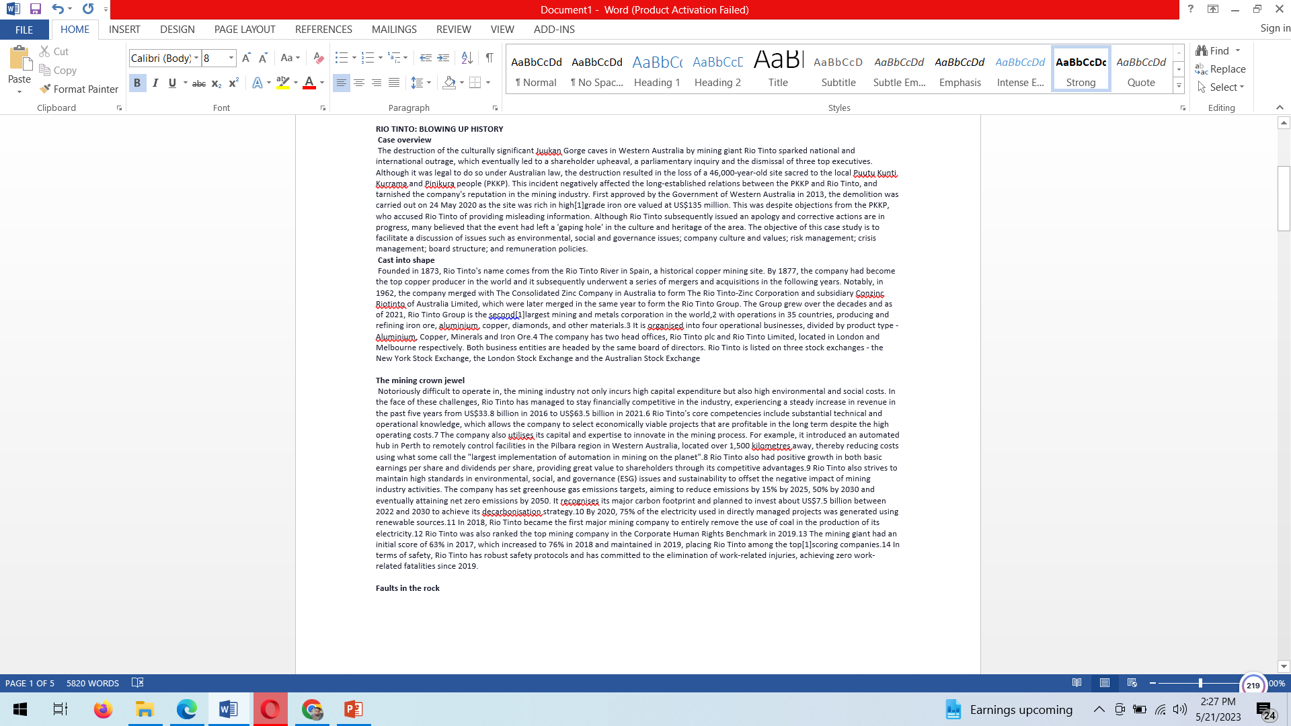Toggle Show/Hide paragraph marks
Image resolution: width=1291 pixels, height=726 pixels.
490,58
